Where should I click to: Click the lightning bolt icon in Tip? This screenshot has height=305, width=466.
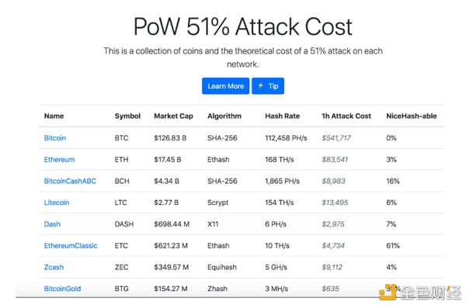coord(261,86)
